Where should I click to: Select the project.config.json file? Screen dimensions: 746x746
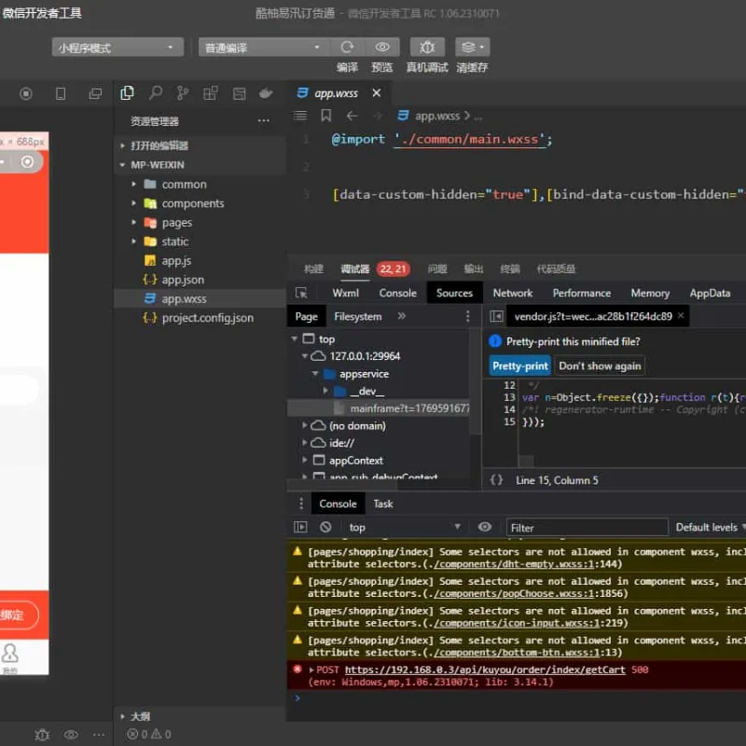[x=207, y=318]
